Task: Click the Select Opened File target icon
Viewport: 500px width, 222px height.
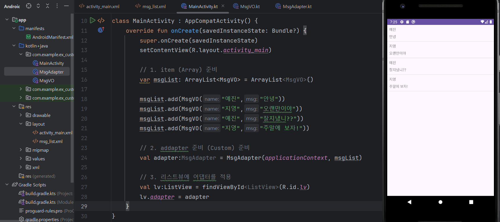Action: click(29, 6)
